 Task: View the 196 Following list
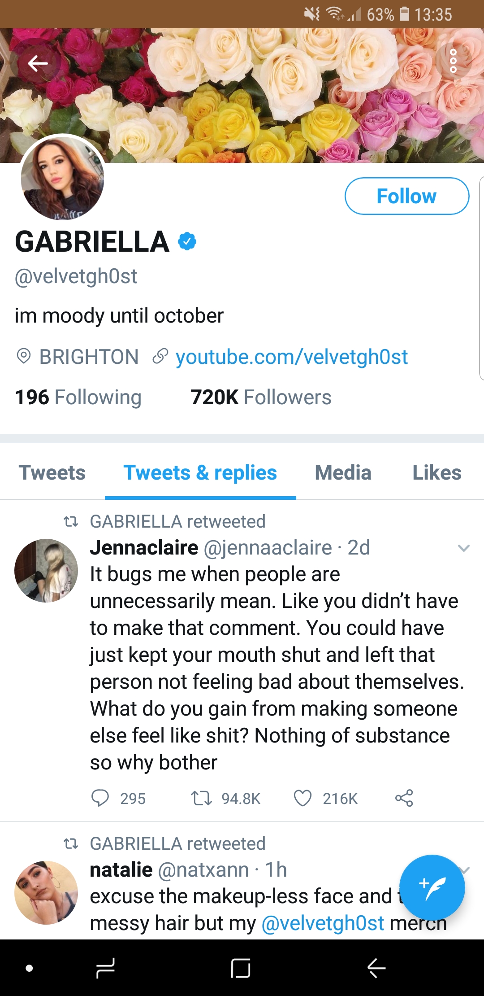pos(78,398)
